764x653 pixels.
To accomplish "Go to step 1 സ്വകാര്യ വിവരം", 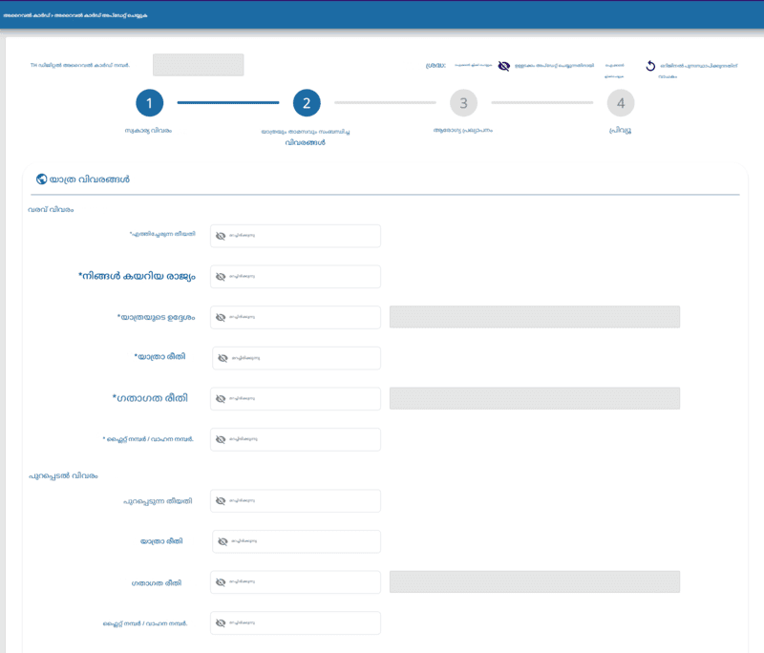I will pos(149,103).
